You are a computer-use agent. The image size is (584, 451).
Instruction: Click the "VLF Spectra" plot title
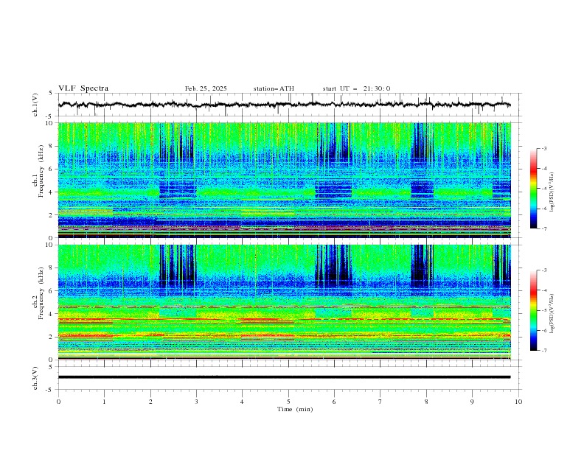[83, 88]
